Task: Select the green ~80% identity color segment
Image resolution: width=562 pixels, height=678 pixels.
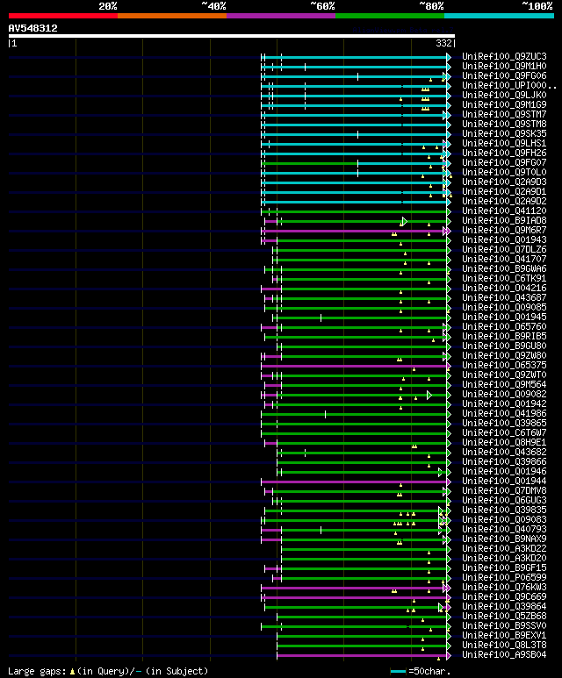Action: point(390,16)
